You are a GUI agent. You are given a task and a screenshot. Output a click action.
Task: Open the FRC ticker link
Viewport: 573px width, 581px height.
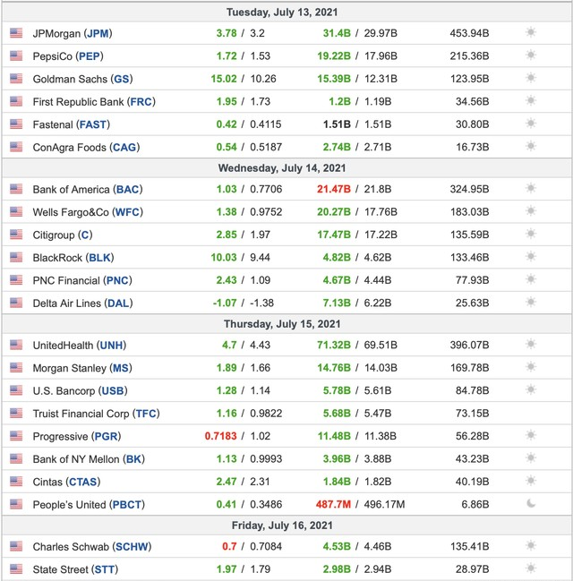(141, 102)
